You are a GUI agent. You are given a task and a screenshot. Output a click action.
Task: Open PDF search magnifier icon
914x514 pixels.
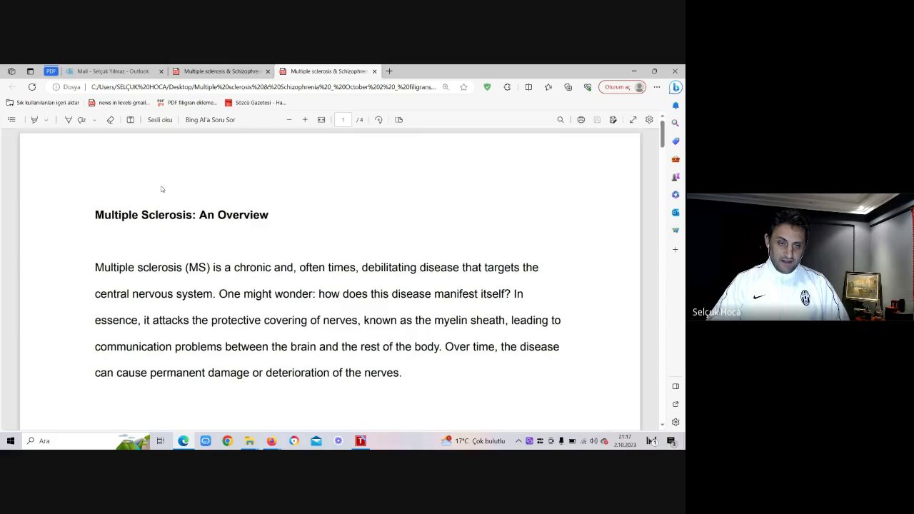click(x=561, y=120)
